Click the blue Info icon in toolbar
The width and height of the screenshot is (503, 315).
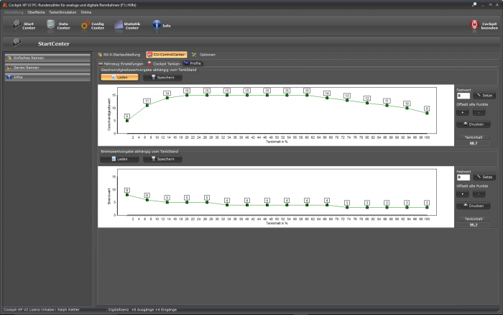pyautogui.click(x=156, y=25)
